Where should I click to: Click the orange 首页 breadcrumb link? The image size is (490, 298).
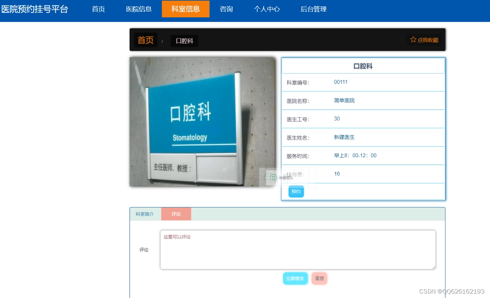click(146, 40)
